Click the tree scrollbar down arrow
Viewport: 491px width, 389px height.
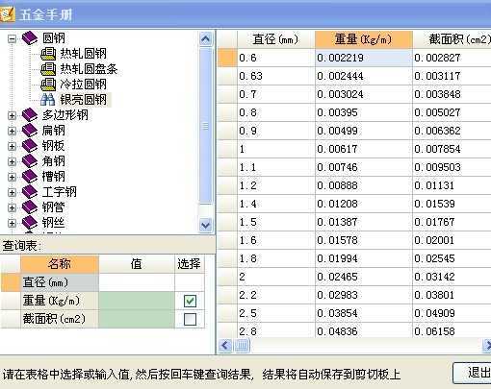point(206,225)
